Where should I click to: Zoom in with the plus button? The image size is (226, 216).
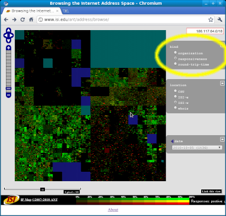[x=8, y=48]
